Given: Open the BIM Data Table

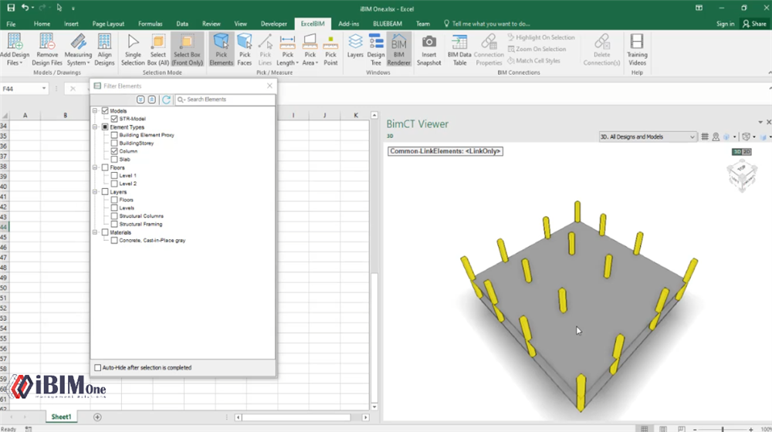Looking at the screenshot, I should (x=459, y=49).
